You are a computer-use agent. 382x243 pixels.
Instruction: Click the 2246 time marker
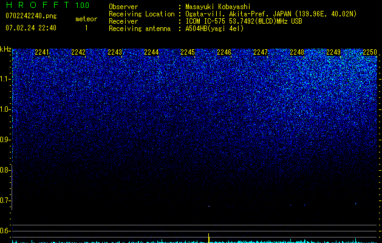tap(224, 52)
